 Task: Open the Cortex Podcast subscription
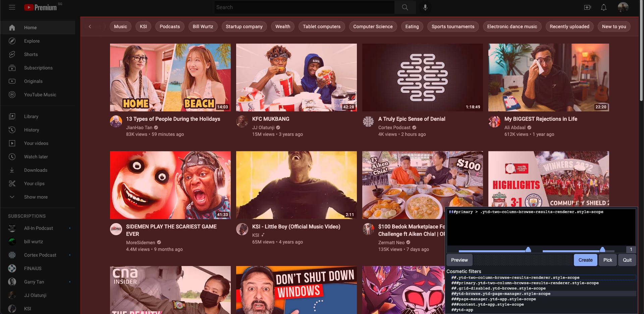click(x=38, y=255)
